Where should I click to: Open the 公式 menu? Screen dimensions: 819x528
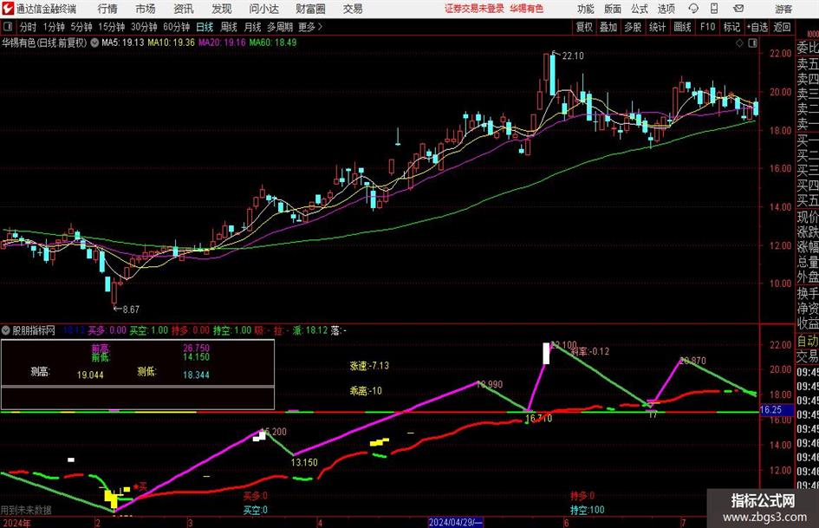click(640, 9)
